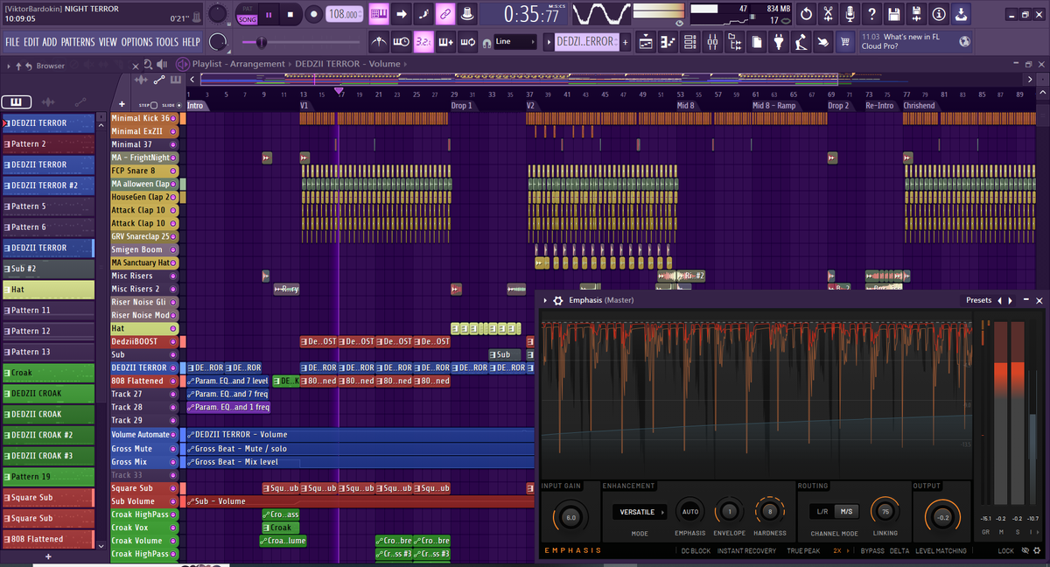The height and width of the screenshot is (567, 1050).
Task: Open the Mixer view icon
Action: [712, 41]
